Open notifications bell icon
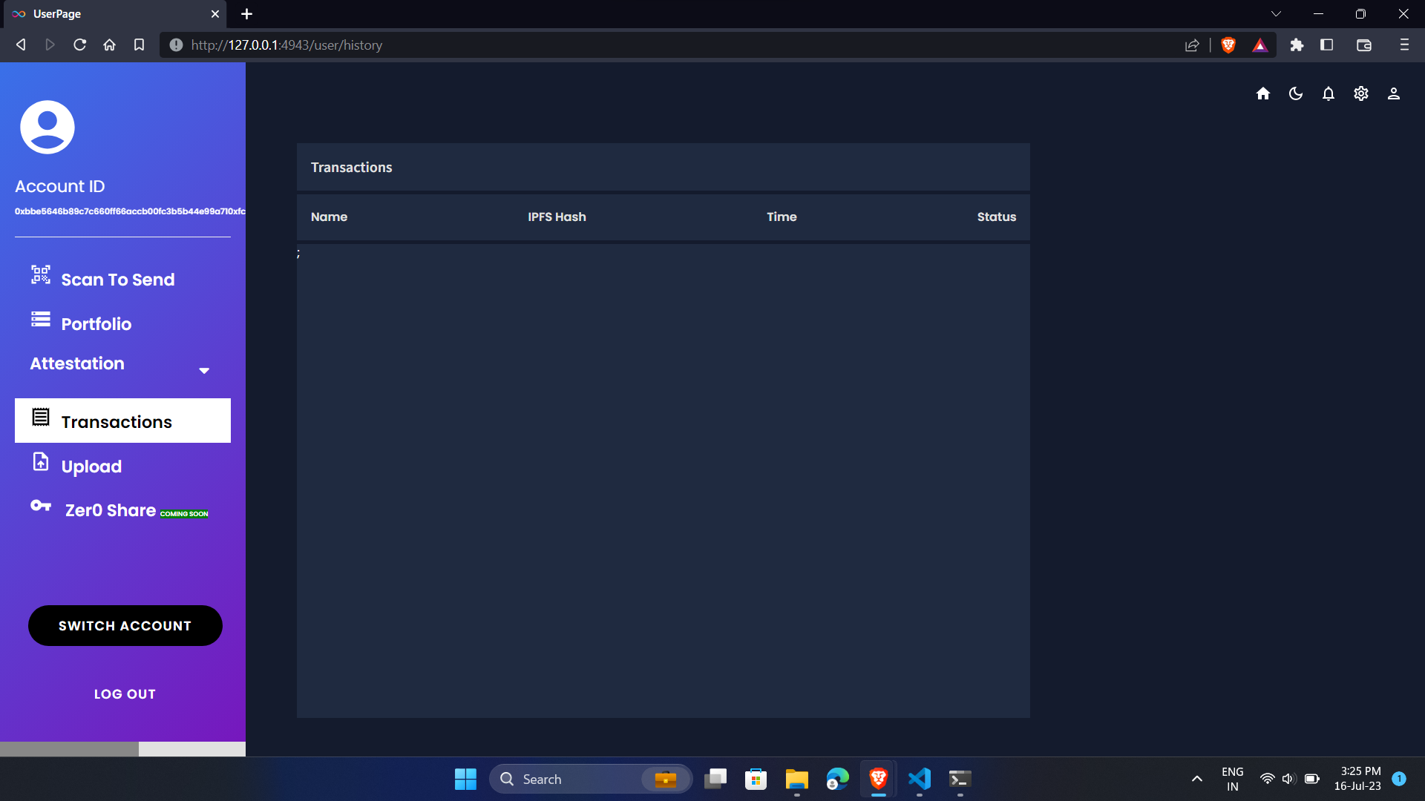The height and width of the screenshot is (801, 1425). point(1328,93)
